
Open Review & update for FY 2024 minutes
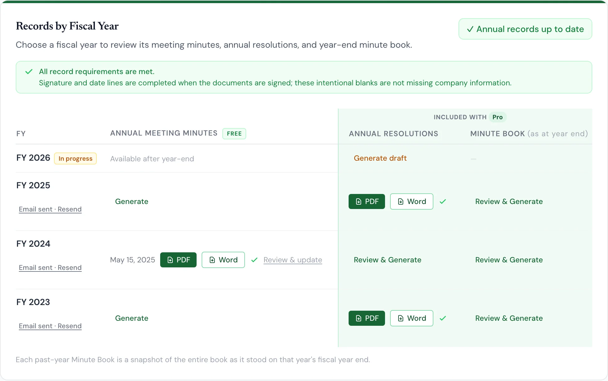(293, 260)
